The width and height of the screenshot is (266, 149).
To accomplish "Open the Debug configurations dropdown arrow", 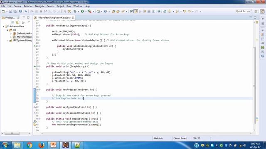I will (79, 11).
